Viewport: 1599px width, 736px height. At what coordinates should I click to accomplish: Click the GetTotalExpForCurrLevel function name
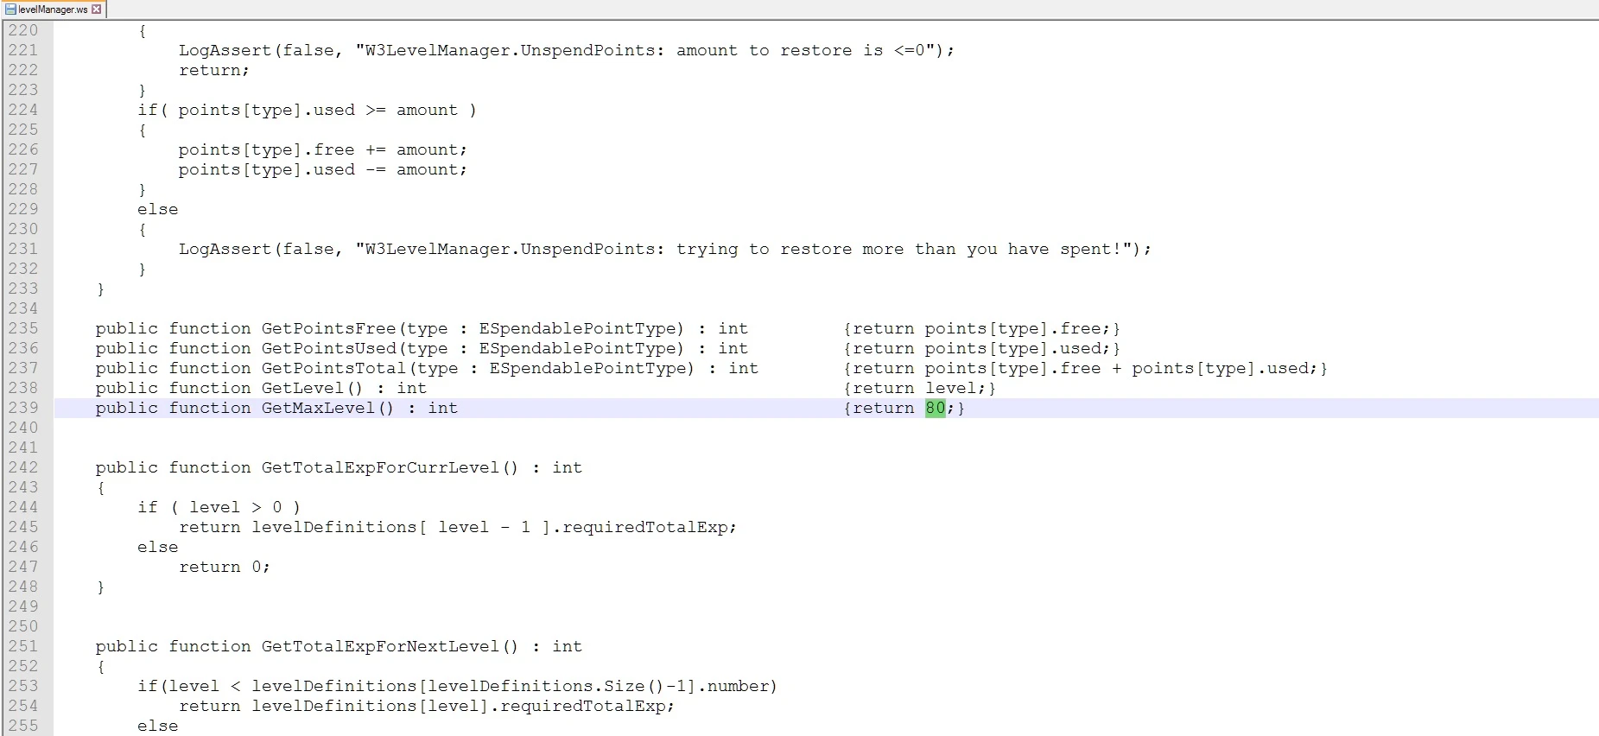click(x=380, y=467)
